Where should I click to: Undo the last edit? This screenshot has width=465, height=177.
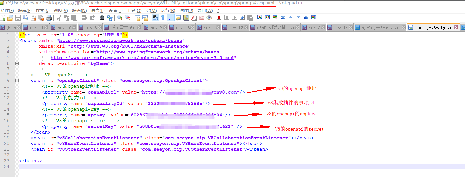(x=84, y=18)
